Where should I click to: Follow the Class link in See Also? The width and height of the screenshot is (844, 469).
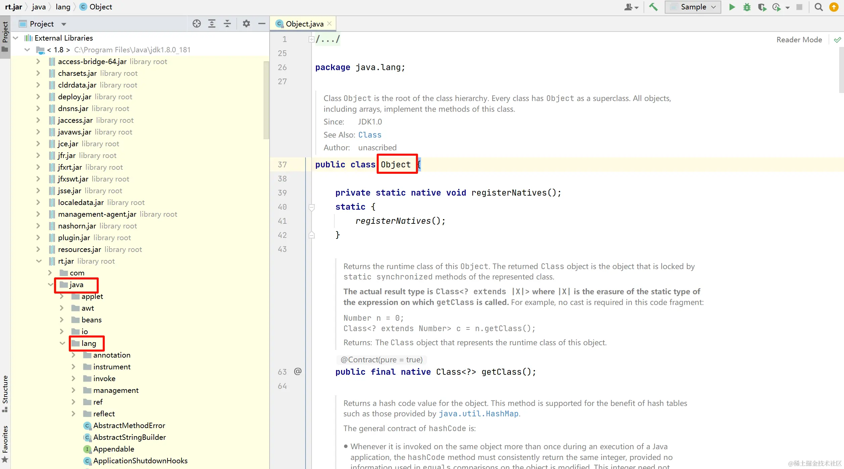(370, 135)
